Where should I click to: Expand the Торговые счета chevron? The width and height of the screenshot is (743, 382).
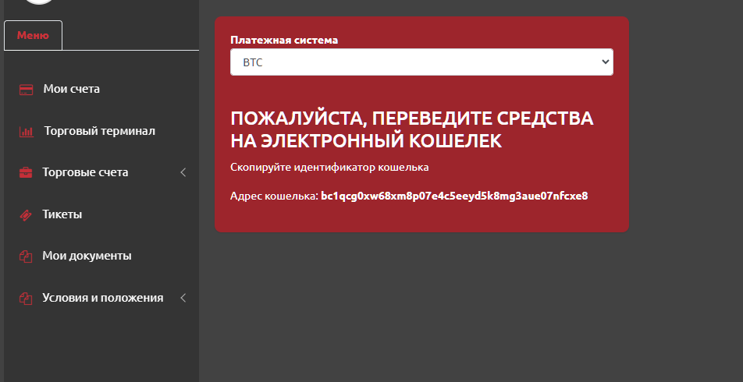pos(183,172)
